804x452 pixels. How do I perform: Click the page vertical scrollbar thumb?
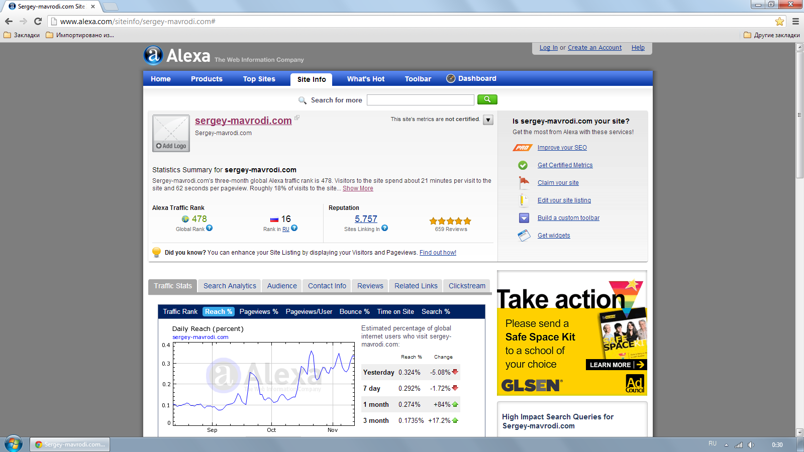pos(799,115)
